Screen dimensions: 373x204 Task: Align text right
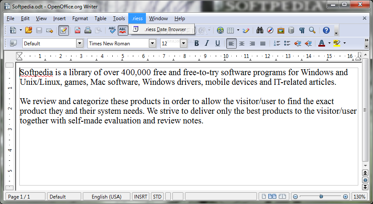click(x=252, y=43)
